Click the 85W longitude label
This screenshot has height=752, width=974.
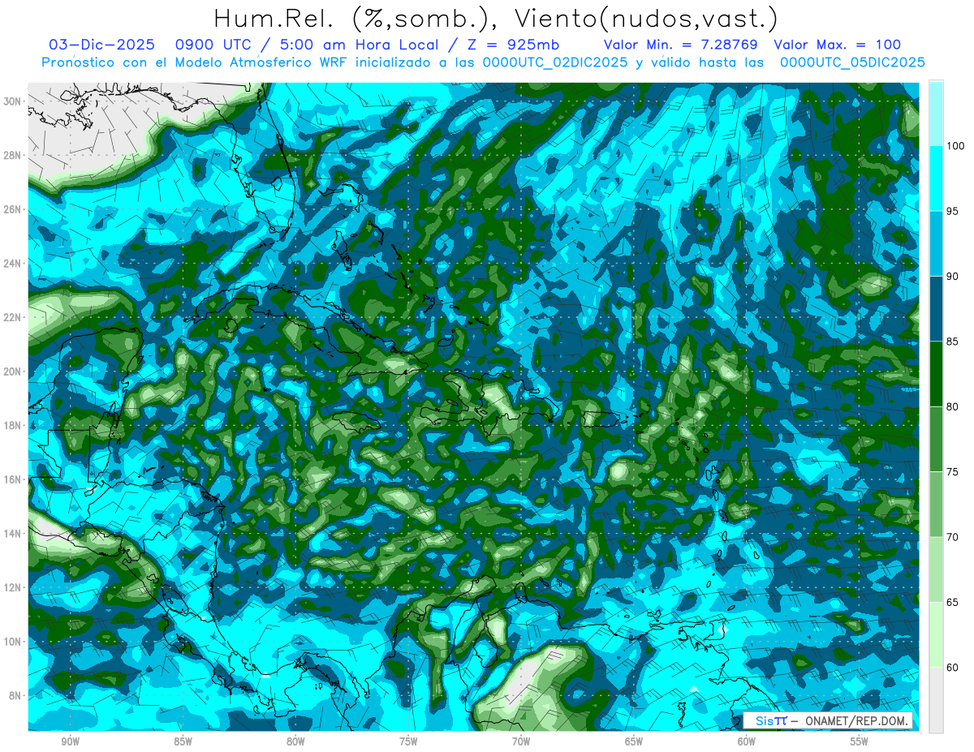point(183,742)
